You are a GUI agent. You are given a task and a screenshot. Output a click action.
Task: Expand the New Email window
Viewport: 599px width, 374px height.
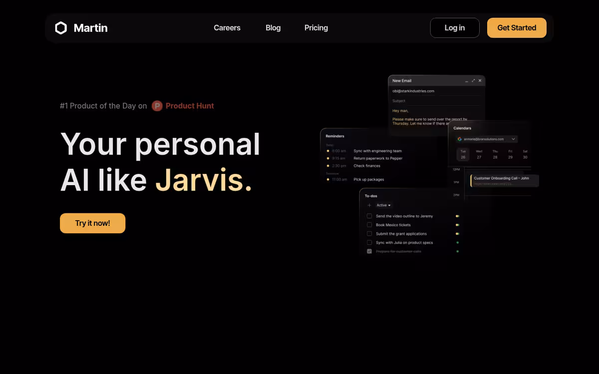coord(473,80)
